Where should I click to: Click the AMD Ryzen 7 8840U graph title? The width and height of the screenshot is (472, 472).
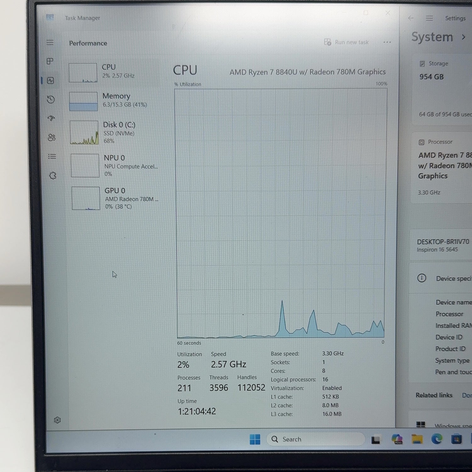(x=307, y=72)
